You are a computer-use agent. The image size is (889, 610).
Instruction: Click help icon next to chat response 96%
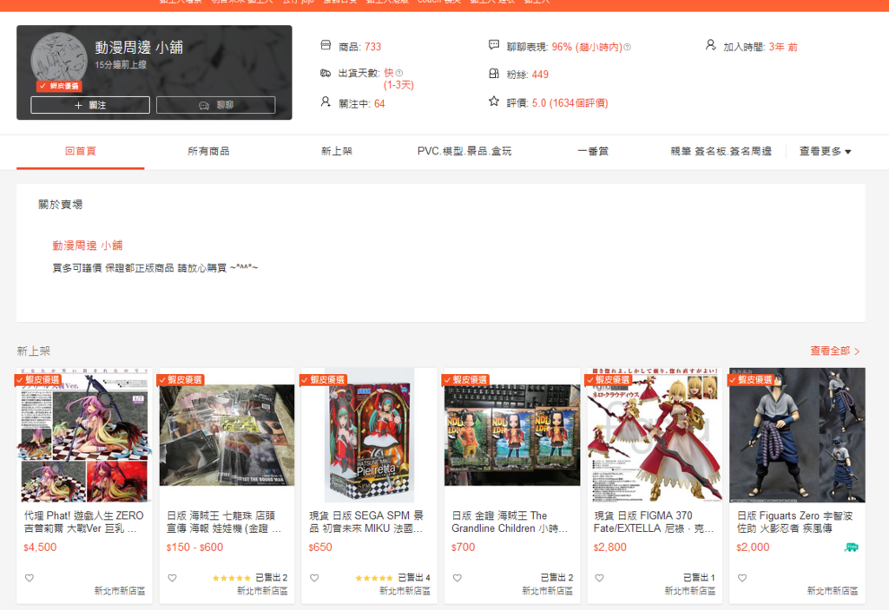tap(627, 47)
